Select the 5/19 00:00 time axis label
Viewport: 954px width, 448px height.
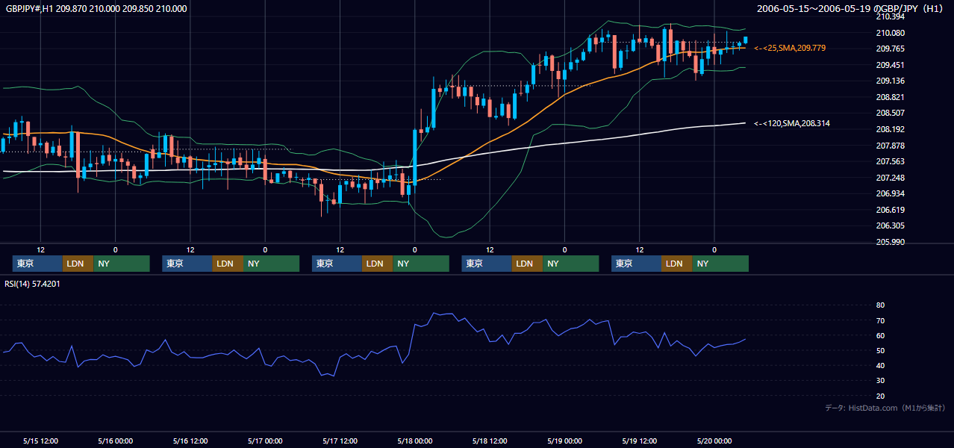[564, 441]
